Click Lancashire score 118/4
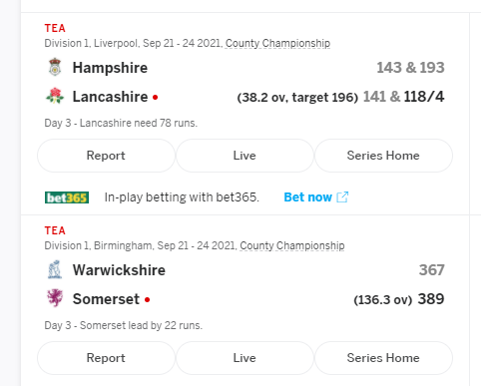This screenshot has width=481, height=386. coord(424,97)
